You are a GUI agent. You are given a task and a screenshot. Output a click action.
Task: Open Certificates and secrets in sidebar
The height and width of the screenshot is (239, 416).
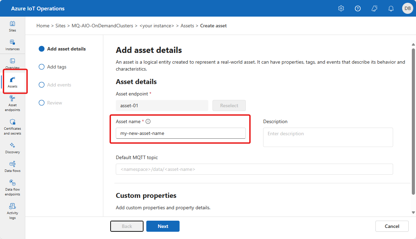pos(12,127)
